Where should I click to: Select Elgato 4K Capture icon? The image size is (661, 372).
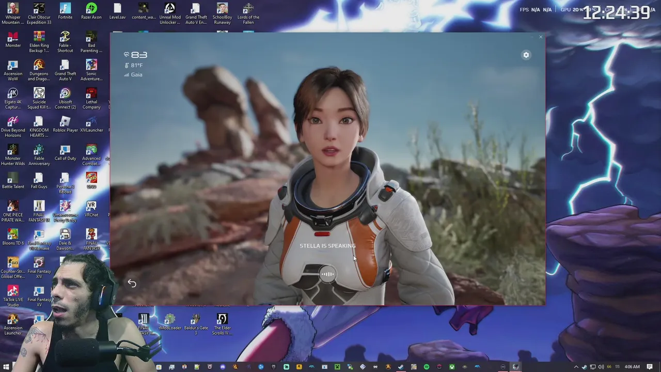[x=13, y=99]
